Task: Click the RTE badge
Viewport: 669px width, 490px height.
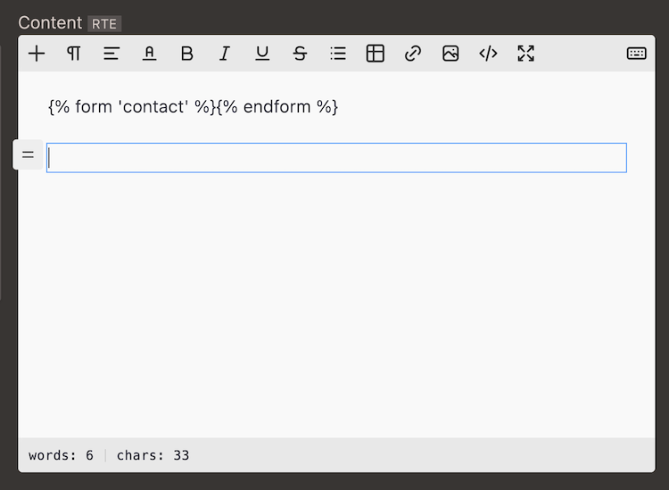Action: [x=104, y=24]
